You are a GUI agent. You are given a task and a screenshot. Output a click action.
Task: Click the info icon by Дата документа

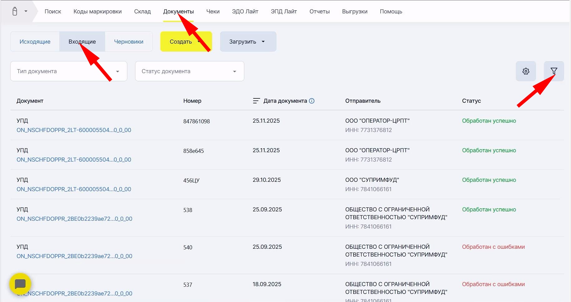pos(312,101)
